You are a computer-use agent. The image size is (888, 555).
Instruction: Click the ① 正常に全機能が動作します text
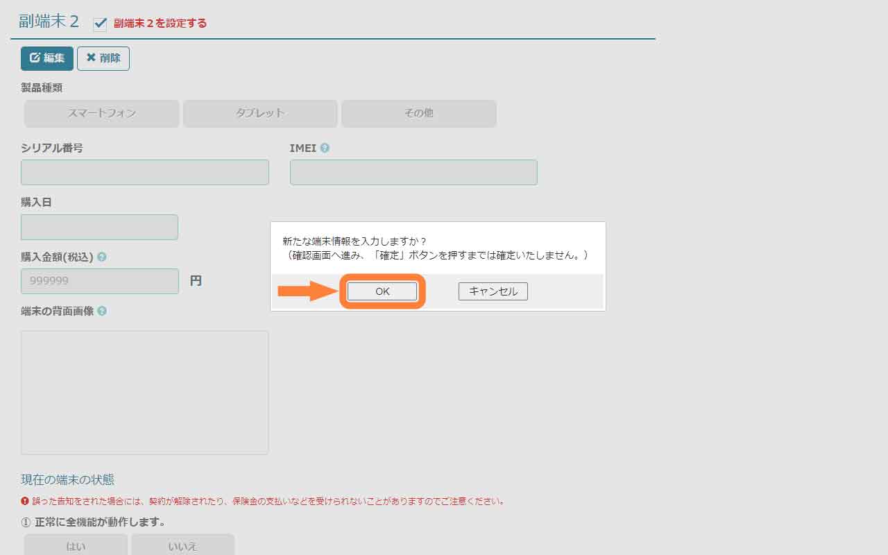tap(93, 522)
